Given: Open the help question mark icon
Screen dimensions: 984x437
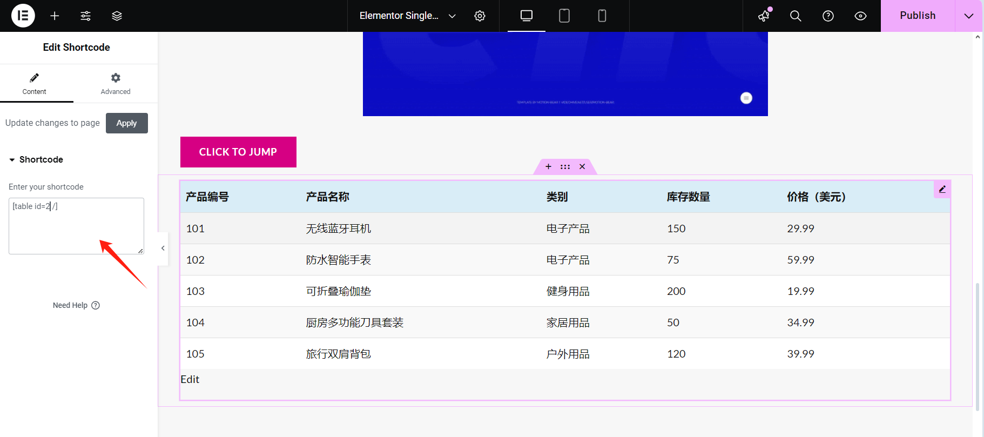Looking at the screenshot, I should (828, 16).
